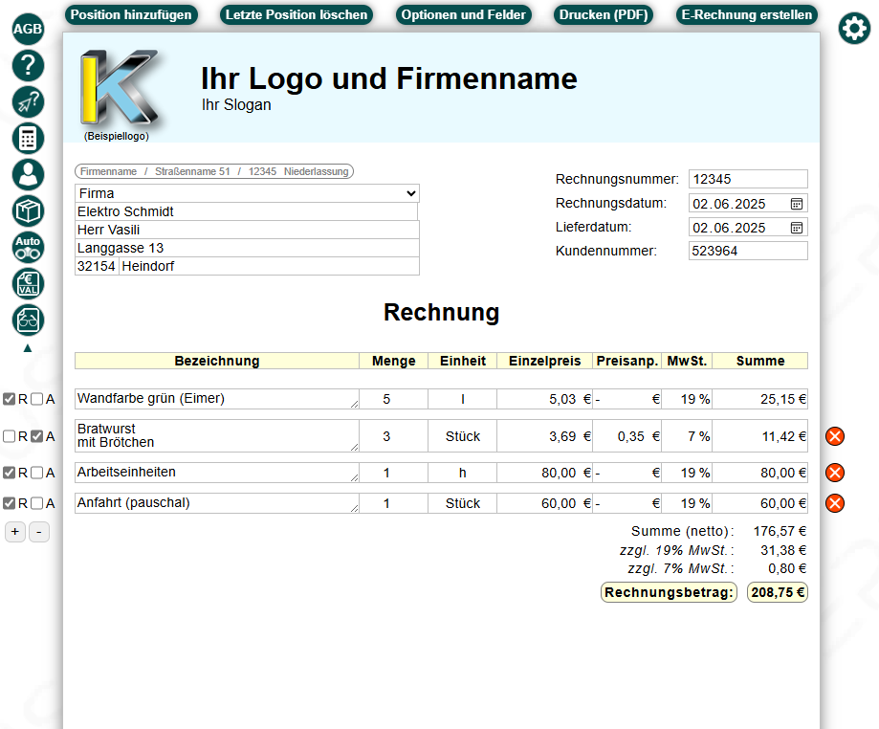Click the question mark help icon
Viewport: 879px width, 729px height.
pos(28,65)
